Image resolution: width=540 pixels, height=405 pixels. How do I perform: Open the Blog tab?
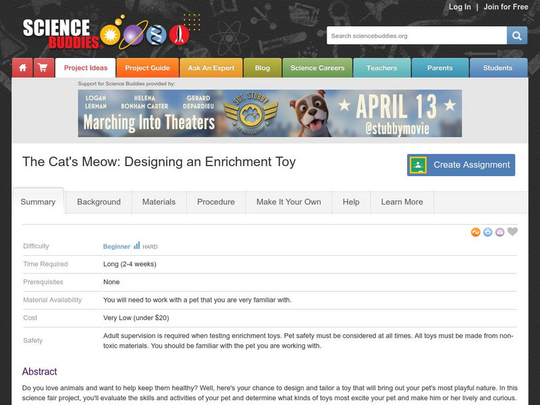coord(263,68)
